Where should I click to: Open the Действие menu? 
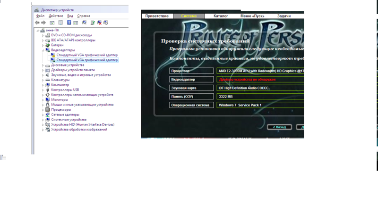(56, 16)
